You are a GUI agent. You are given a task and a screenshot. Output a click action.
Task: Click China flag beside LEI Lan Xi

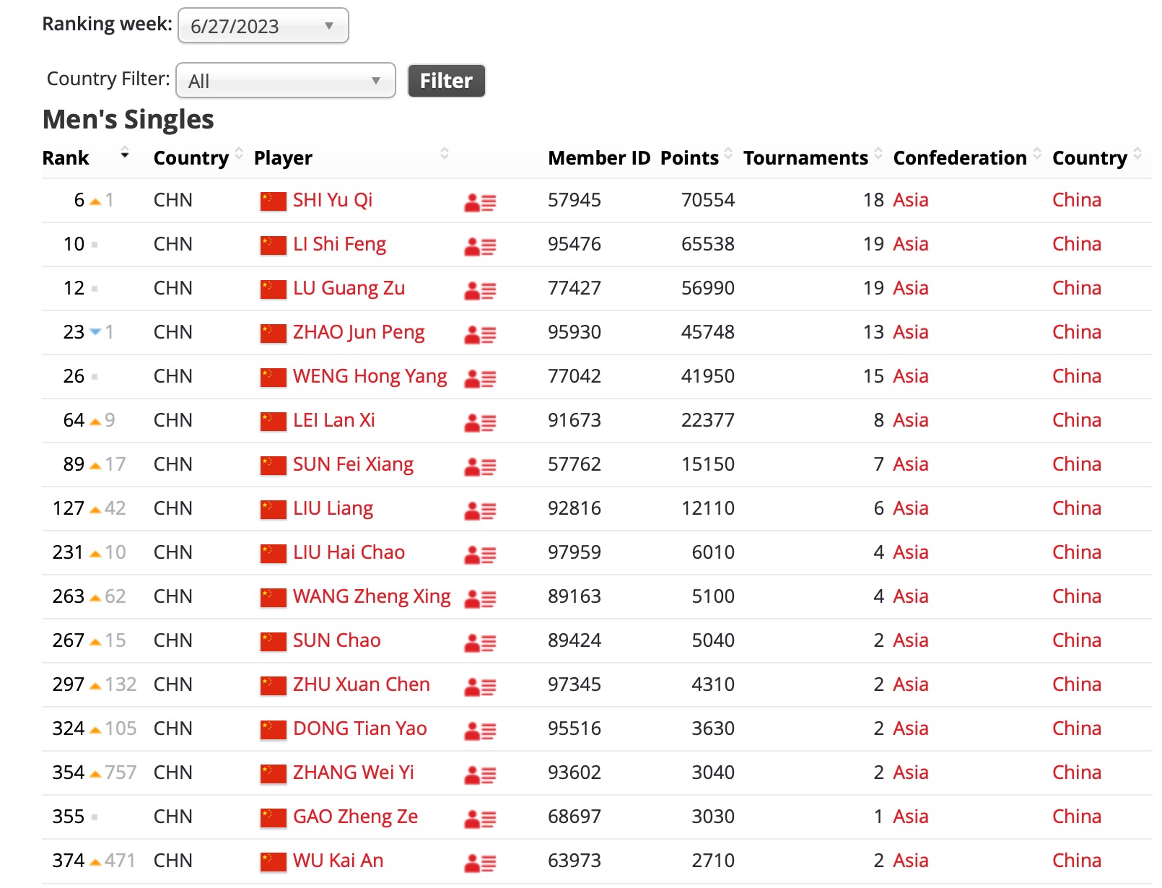click(274, 422)
